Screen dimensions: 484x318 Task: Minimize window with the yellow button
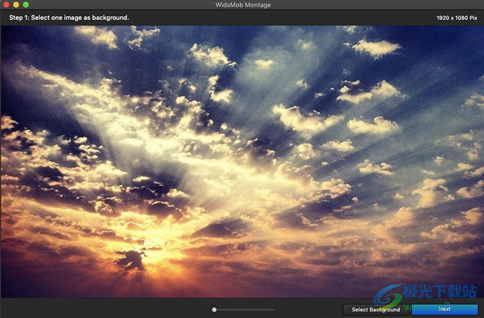click(16, 4)
